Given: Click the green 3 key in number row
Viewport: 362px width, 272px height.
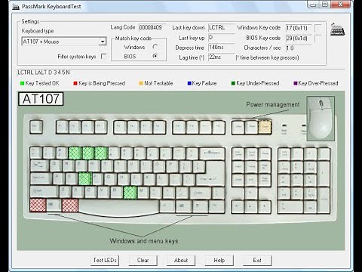Looking at the screenshot, I should pos(75,153).
